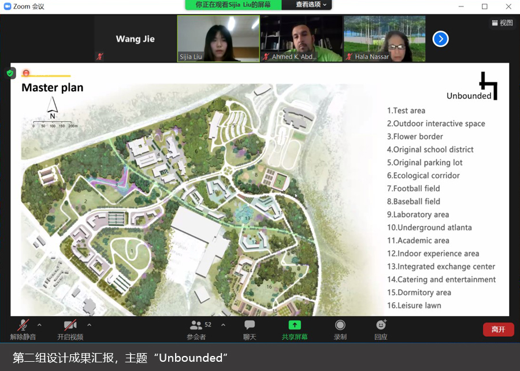Open the chat panel (聊天)
Viewport: 520px width, 371px height.
tap(250, 329)
